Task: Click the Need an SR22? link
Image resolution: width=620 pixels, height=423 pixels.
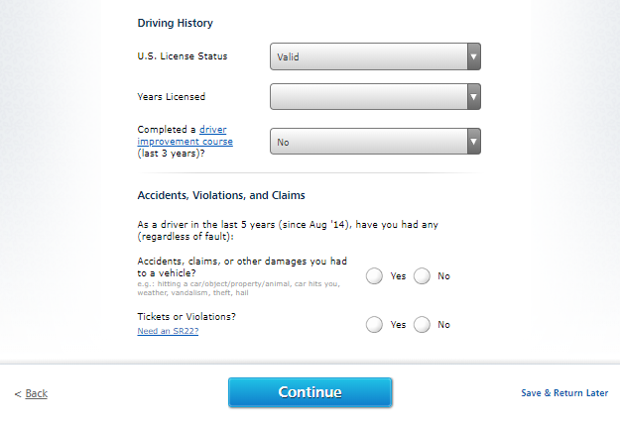Action: (x=168, y=331)
